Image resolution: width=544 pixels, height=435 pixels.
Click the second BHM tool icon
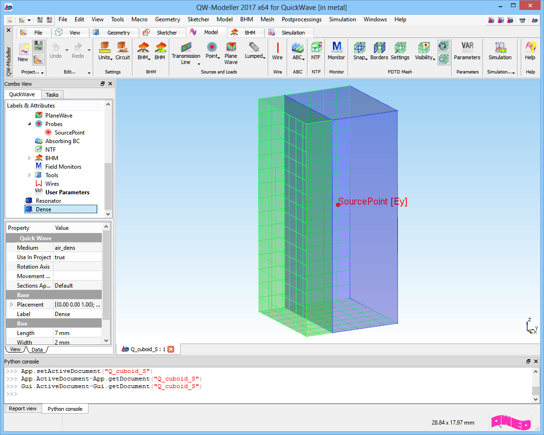tap(160, 51)
